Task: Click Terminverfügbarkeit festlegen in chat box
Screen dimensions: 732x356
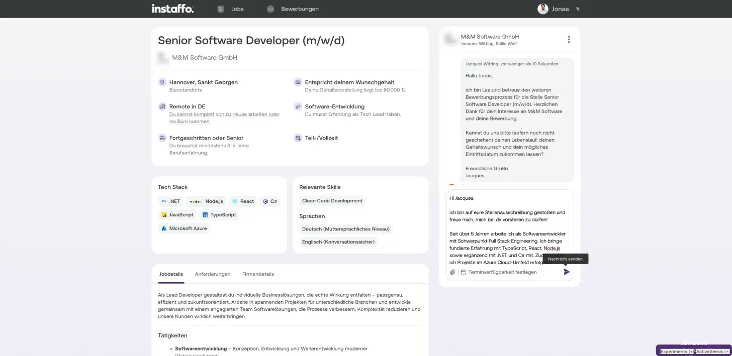Action: pos(502,272)
